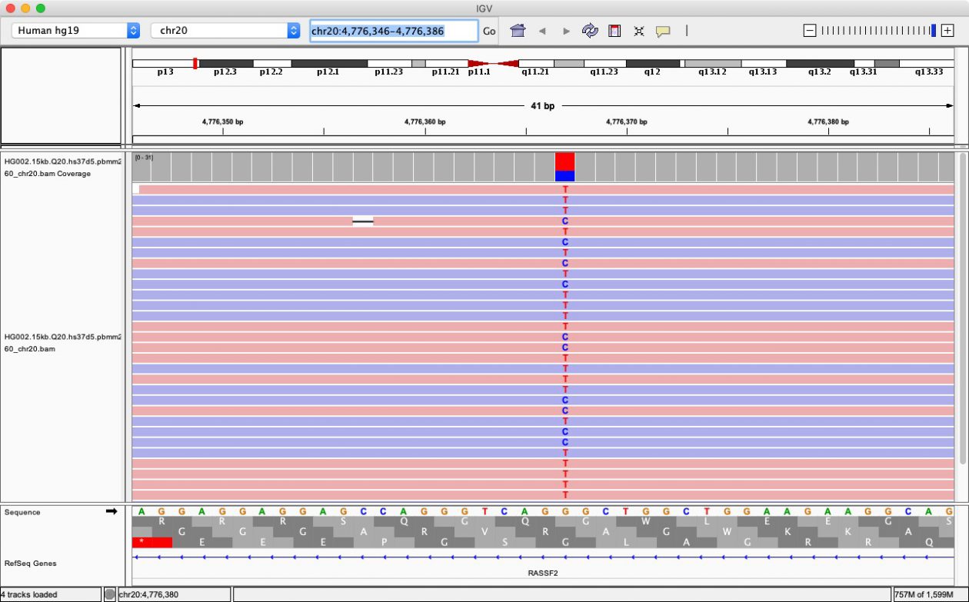Toggle popup text behavior via yellow callout icon
Viewport: 969px width, 602px height.
coord(661,31)
